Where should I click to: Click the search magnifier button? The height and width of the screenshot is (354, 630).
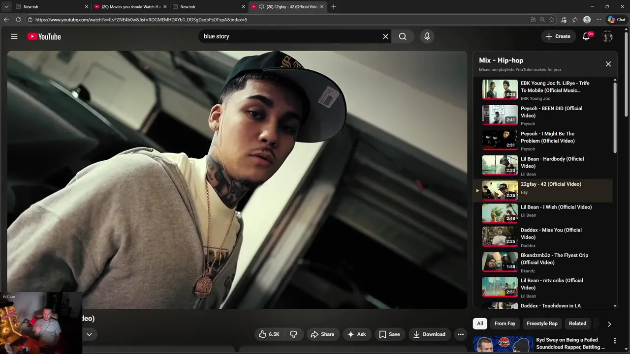tap(403, 36)
